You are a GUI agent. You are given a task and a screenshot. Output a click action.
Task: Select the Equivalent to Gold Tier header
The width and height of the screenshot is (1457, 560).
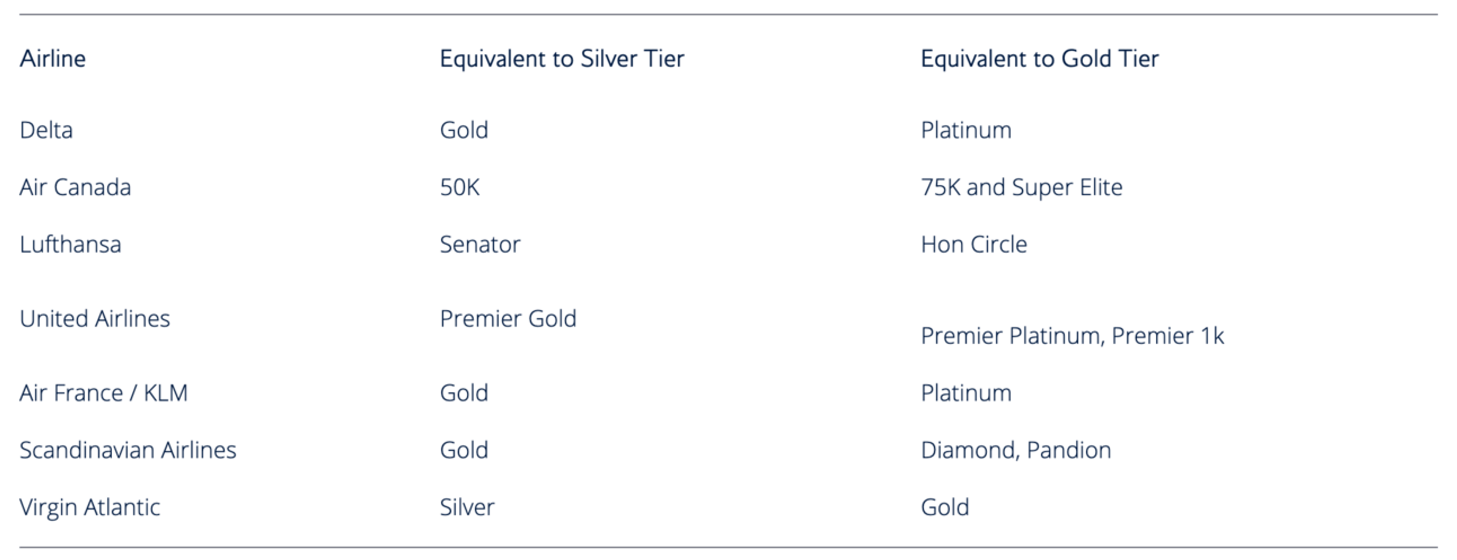tap(1040, 59)
